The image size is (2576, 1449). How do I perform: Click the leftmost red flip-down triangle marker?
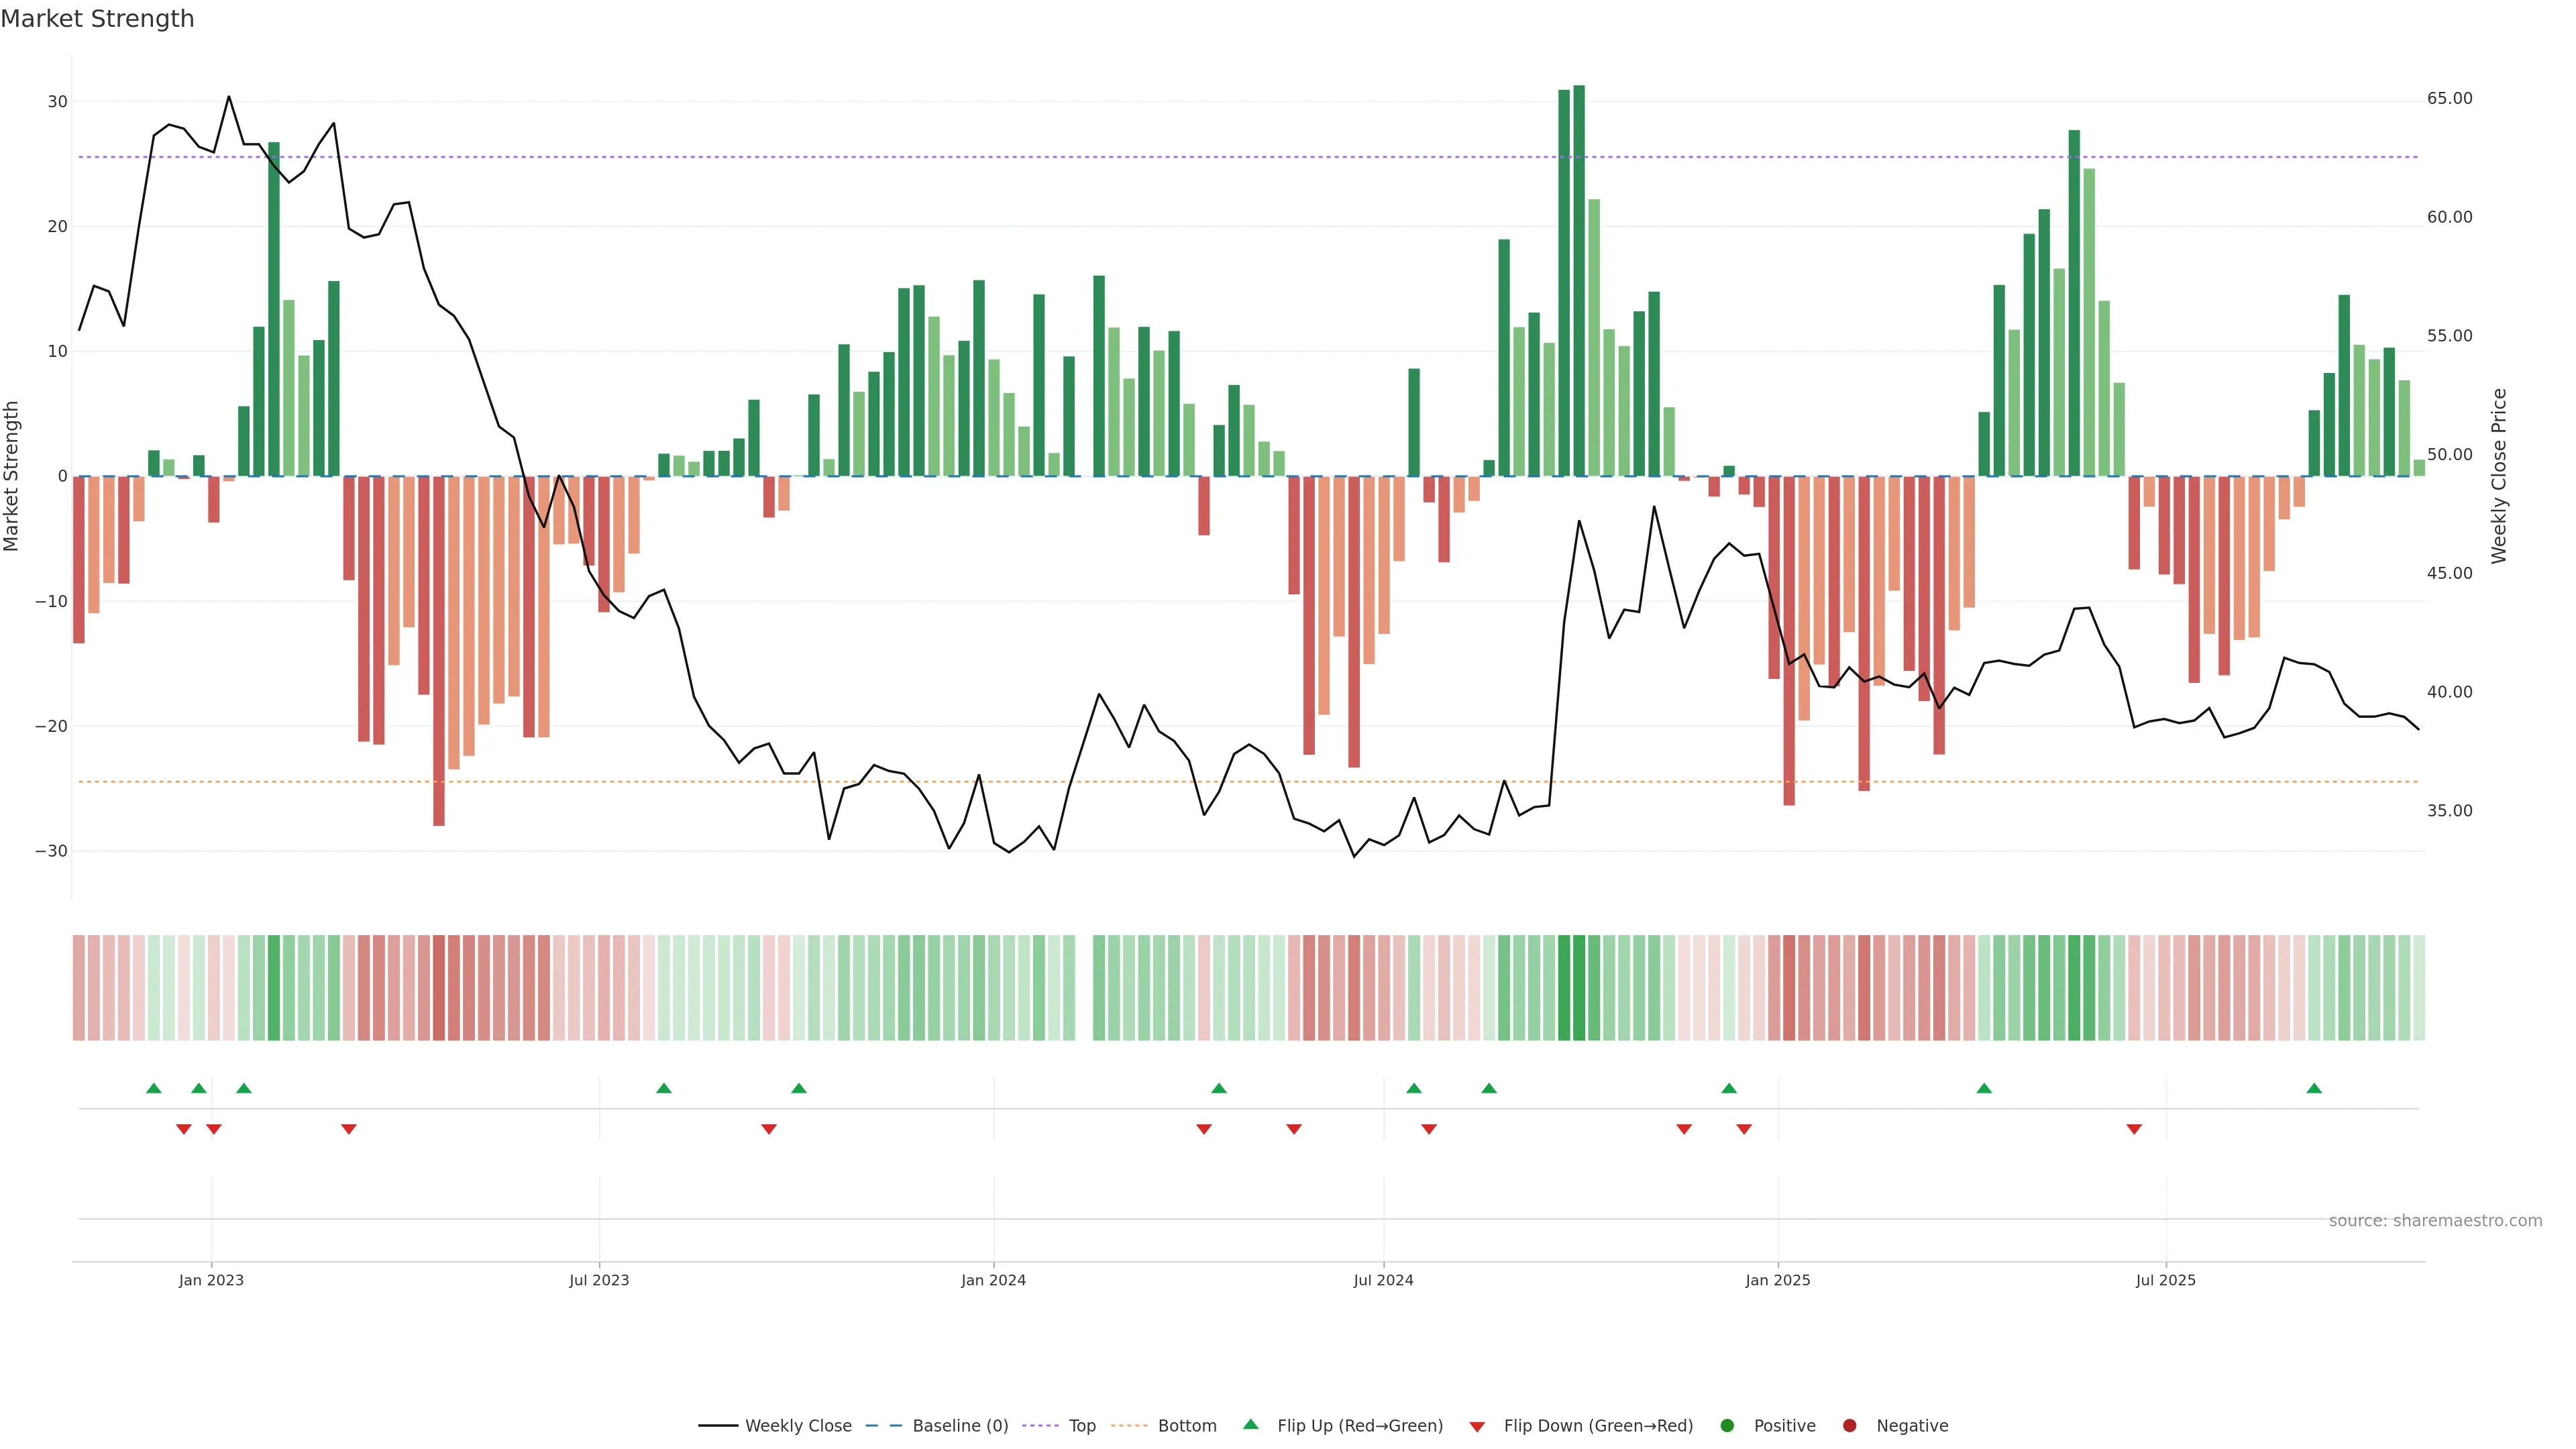(x=183, y=1129)
